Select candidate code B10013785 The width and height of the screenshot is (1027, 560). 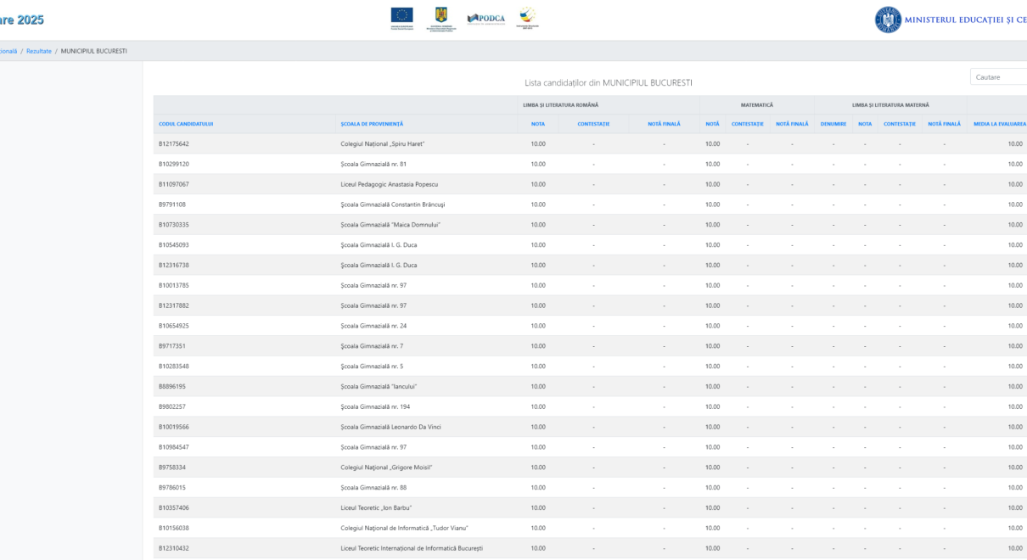click(x=174, y=285)
